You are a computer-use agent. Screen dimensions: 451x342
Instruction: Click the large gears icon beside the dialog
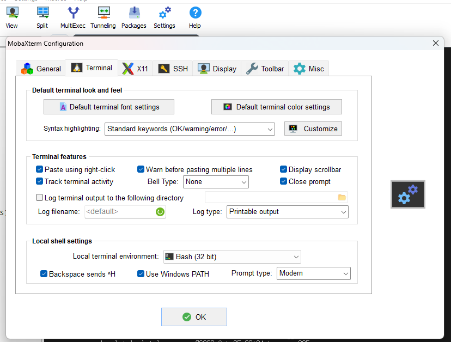click(x=407, y=194)
